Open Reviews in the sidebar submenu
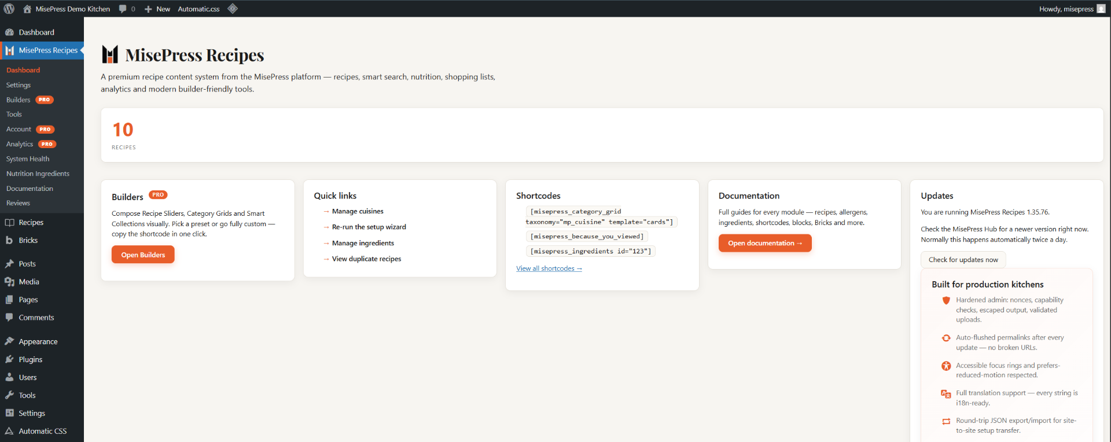The height and width of the screenshot is (442, 1111). [x=18, y=203]
